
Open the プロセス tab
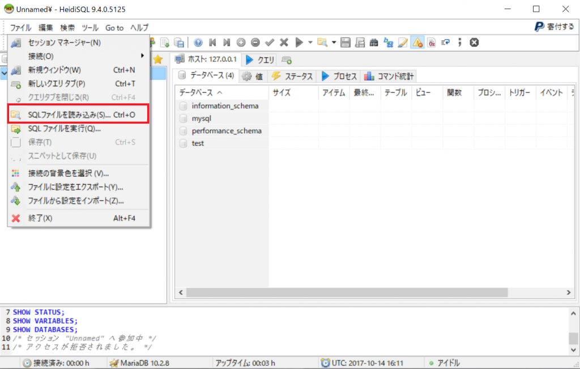339,77
